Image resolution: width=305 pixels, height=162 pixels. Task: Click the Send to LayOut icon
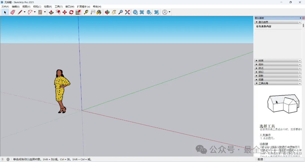149,12
